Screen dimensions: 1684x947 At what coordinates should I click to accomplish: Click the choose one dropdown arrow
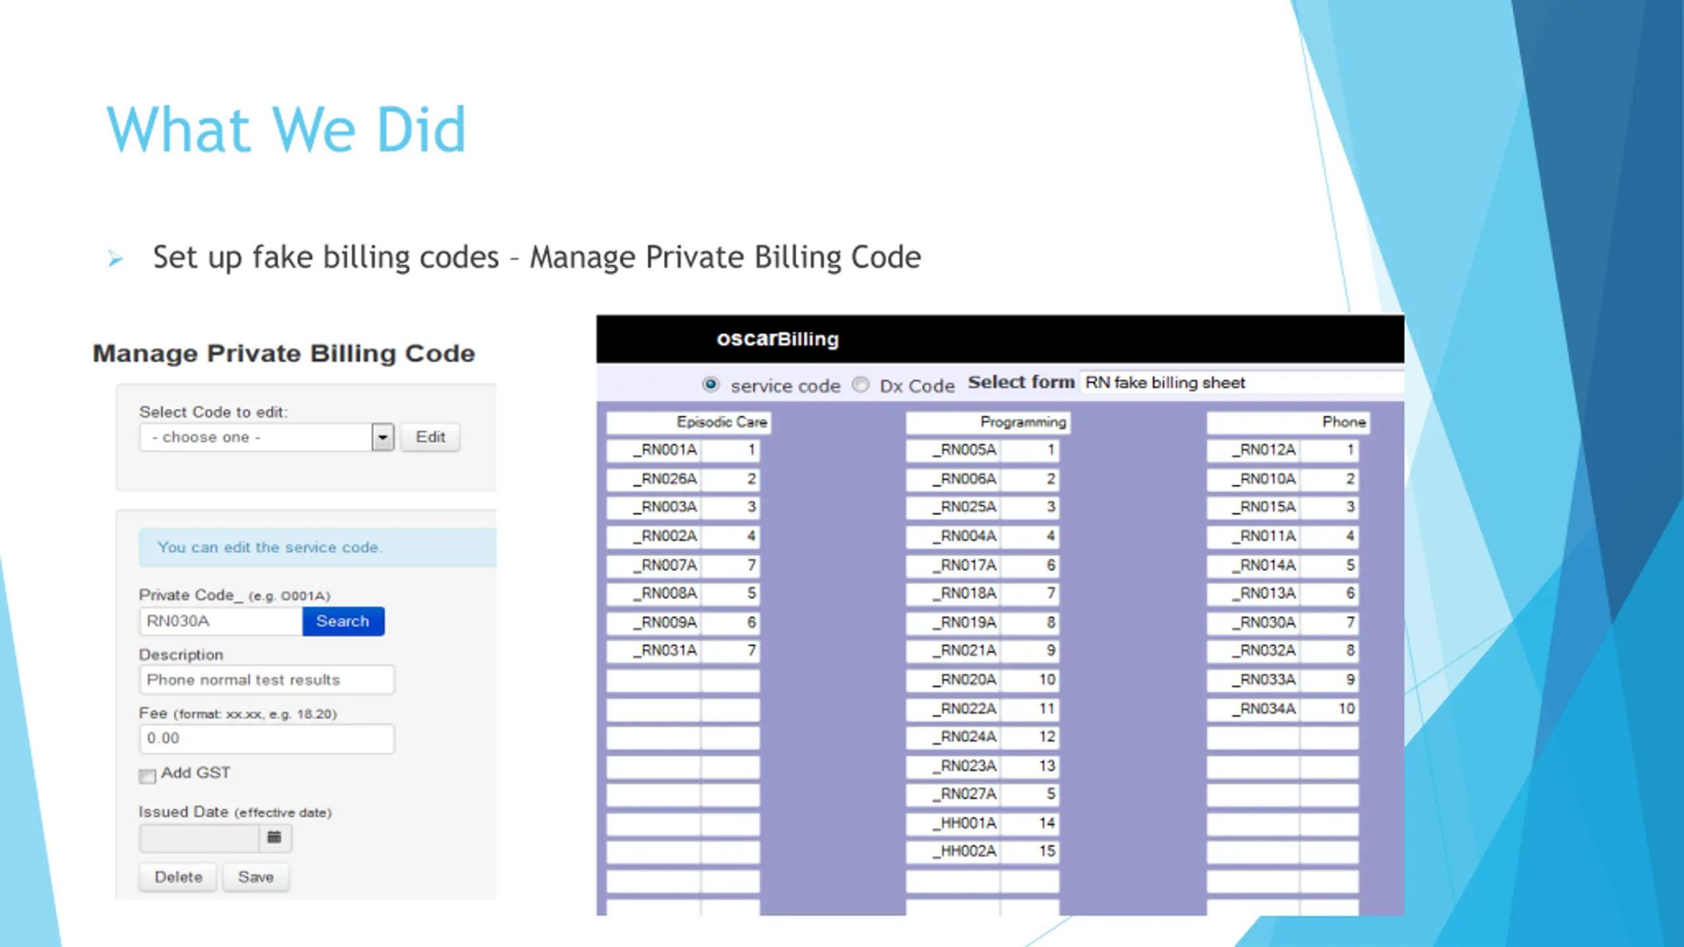click(x=383, y=437)
